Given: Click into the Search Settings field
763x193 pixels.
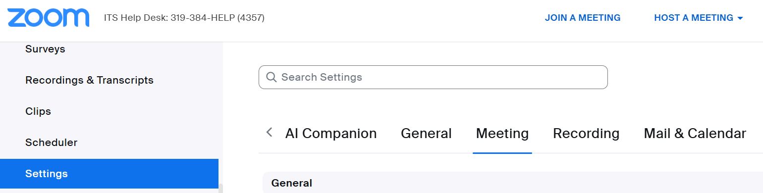Looking at the screenshot, I should pos(433,77).
